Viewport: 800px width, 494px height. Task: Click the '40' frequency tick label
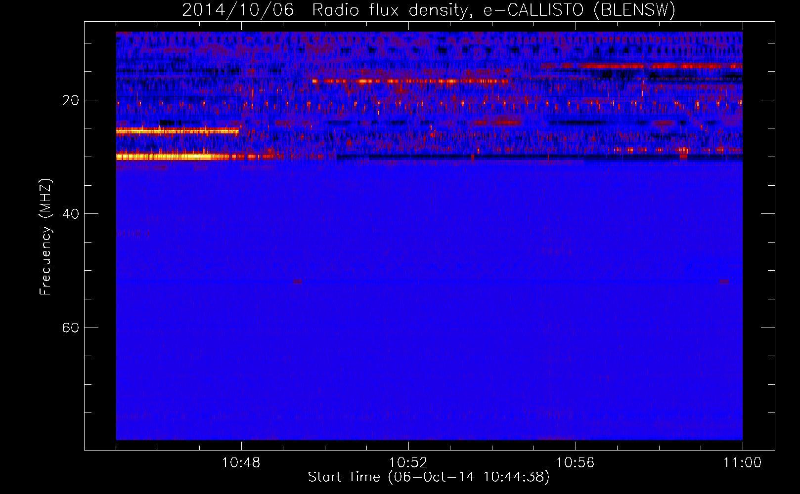pos(71,214)
